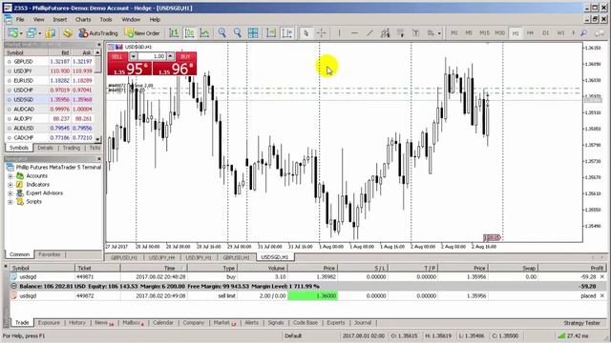Click the search magnifier icon in the toolbar
611x343 pixels.
(x=583, y=33)
